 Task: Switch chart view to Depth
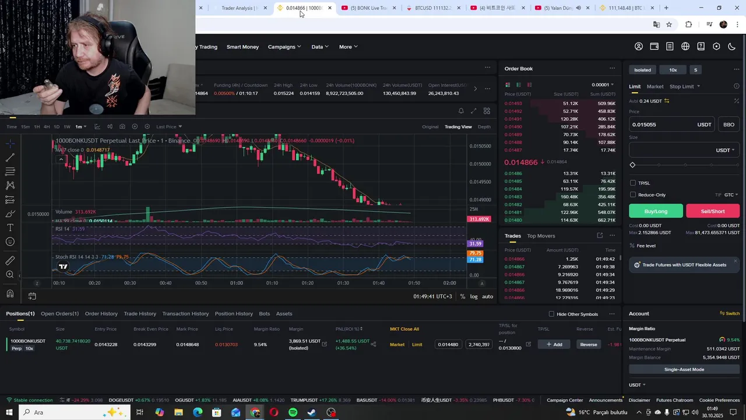pos(484,127)
